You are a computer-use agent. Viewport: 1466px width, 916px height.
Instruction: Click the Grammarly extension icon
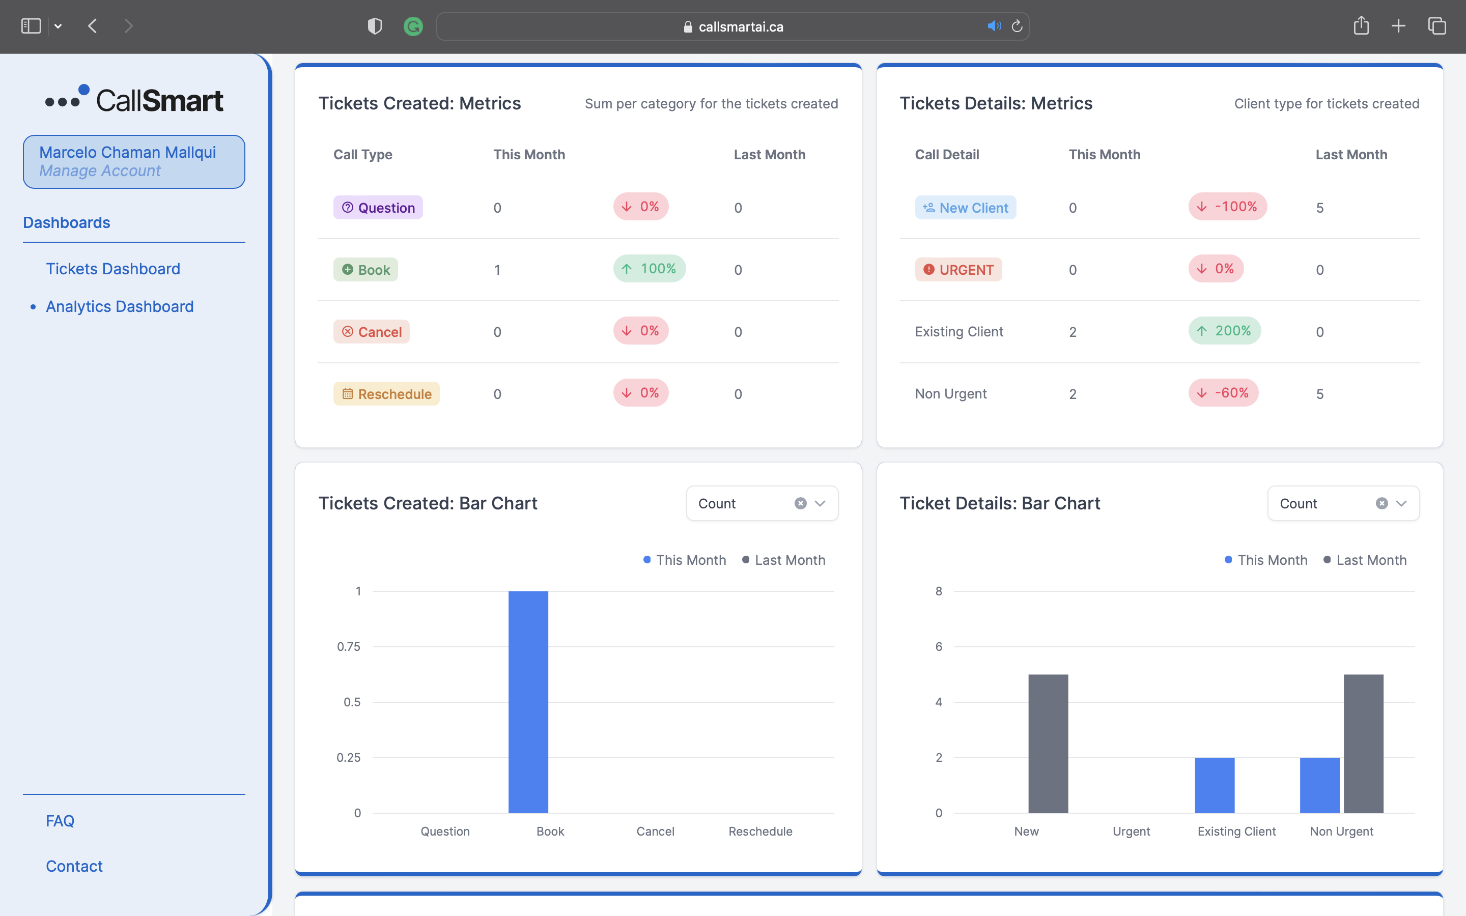click(x=413, y=26)
